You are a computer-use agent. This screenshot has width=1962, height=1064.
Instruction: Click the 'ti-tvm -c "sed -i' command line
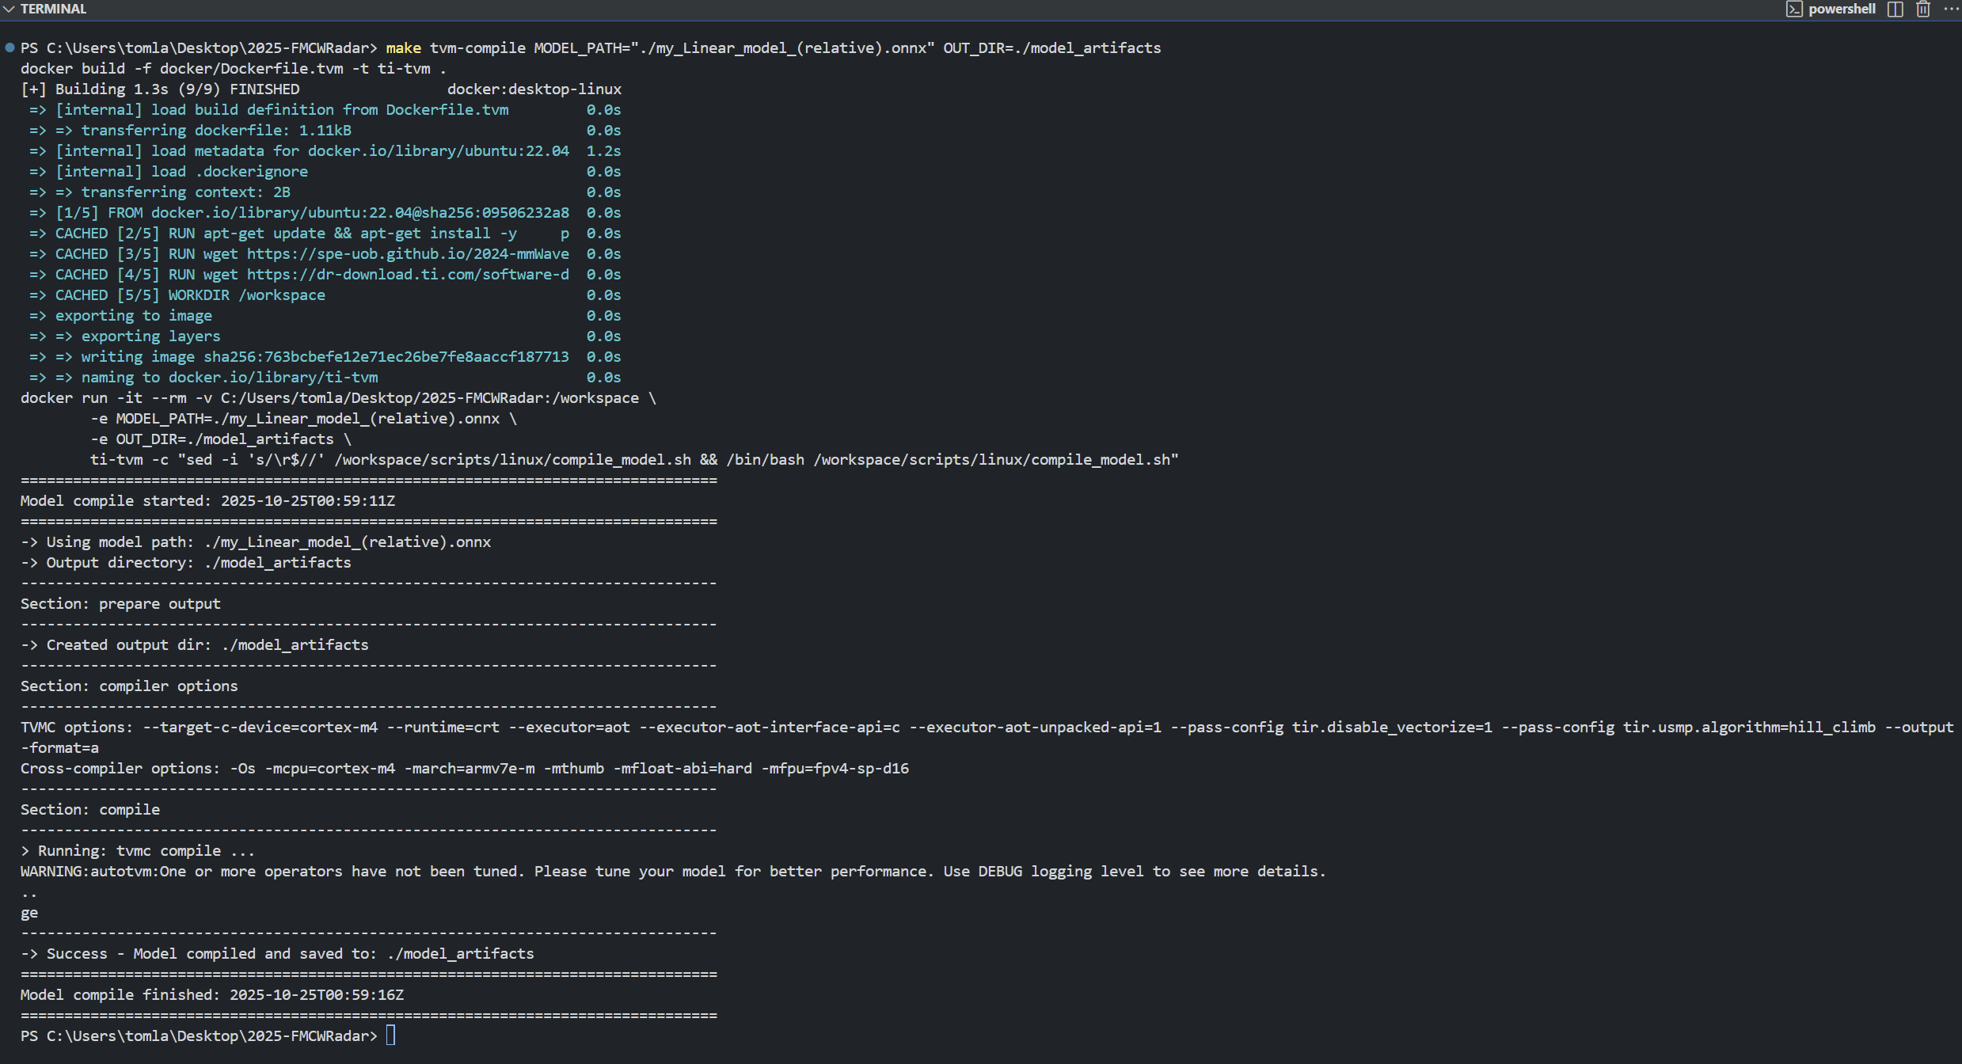tap(634, 459)
